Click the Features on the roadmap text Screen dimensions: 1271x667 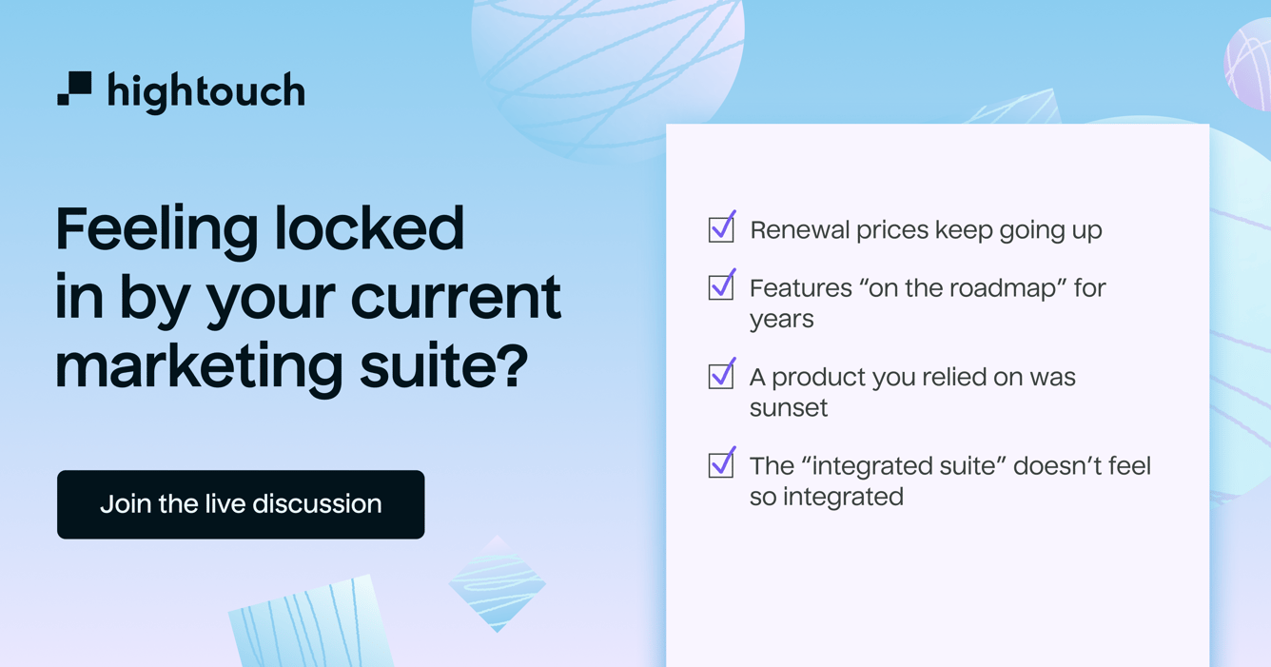tap(928, 303)
